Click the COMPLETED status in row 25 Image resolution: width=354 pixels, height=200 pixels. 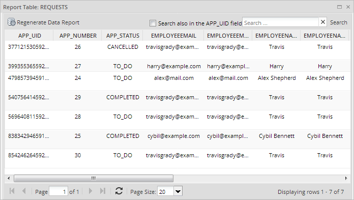(x=123, y=136)
